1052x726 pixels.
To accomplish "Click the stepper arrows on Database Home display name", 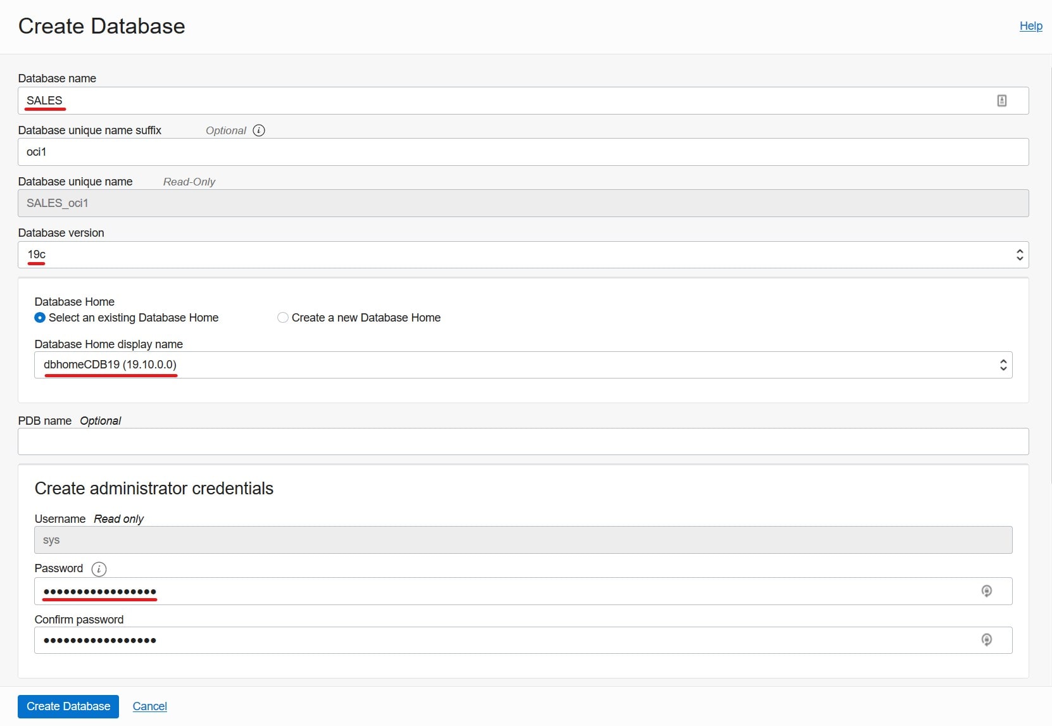I will click(1003, 365).
